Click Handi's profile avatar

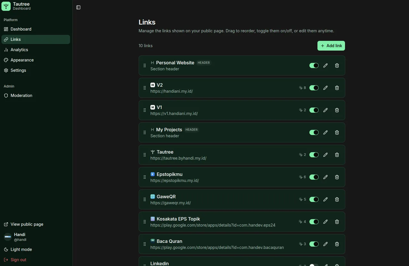[x=8, y=237]
